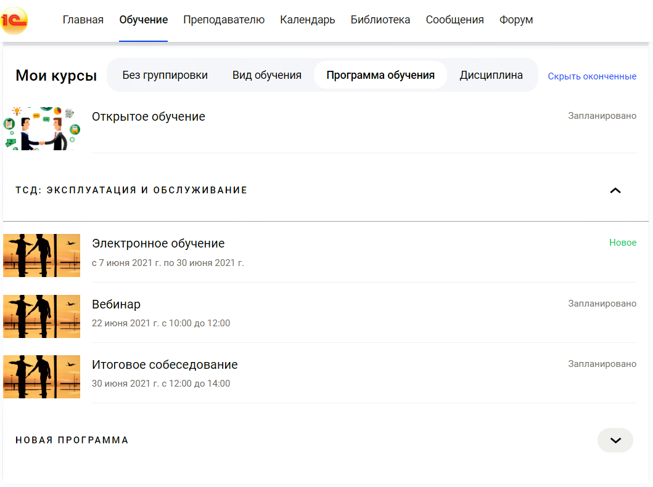Open the Преподавателю menu item
Viewport: 653px width, 487px height.
click(224, 20)
